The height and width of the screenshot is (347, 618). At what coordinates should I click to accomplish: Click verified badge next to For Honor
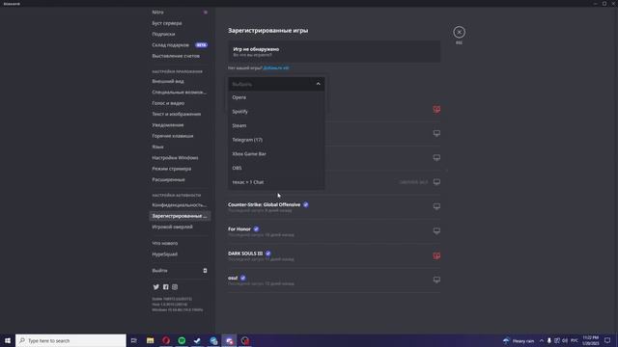click(x=256, y=229)
